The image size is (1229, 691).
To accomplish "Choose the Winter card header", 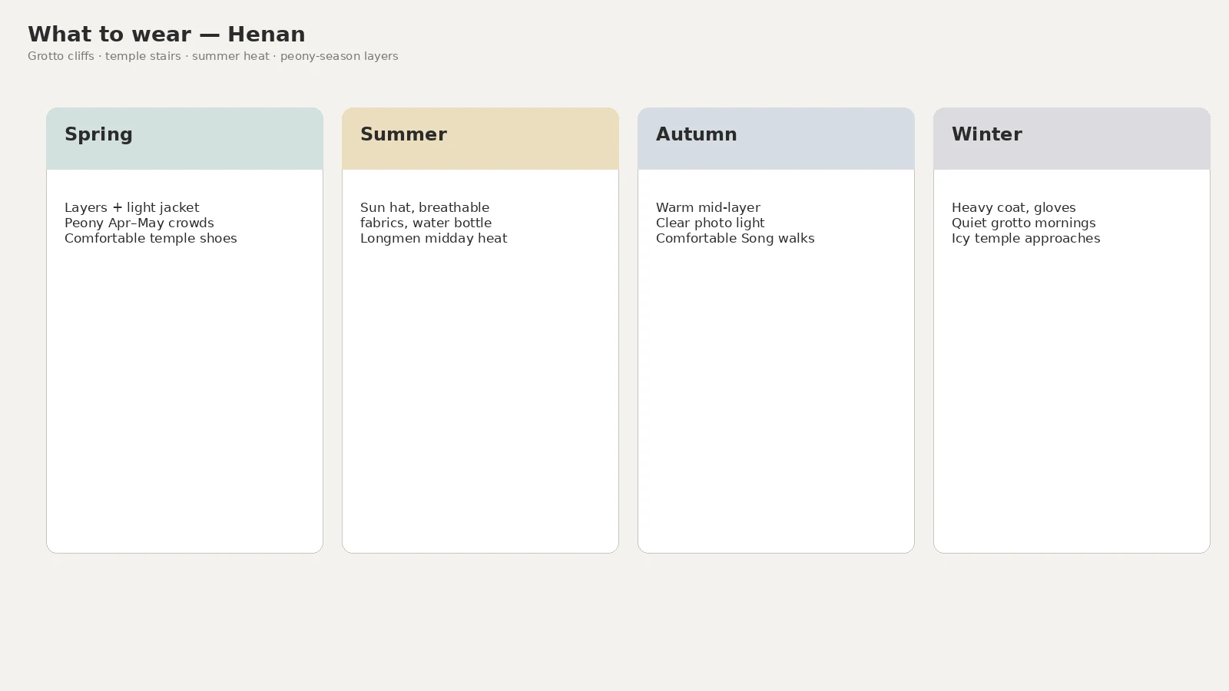I will point(1072,138).
